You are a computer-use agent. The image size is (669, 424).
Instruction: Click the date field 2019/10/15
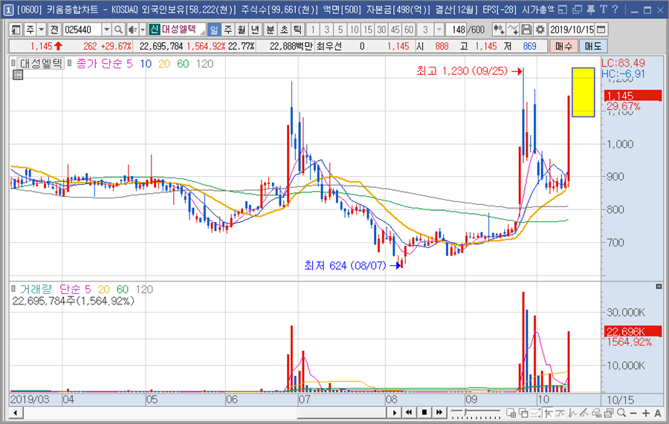pos(572,30)
